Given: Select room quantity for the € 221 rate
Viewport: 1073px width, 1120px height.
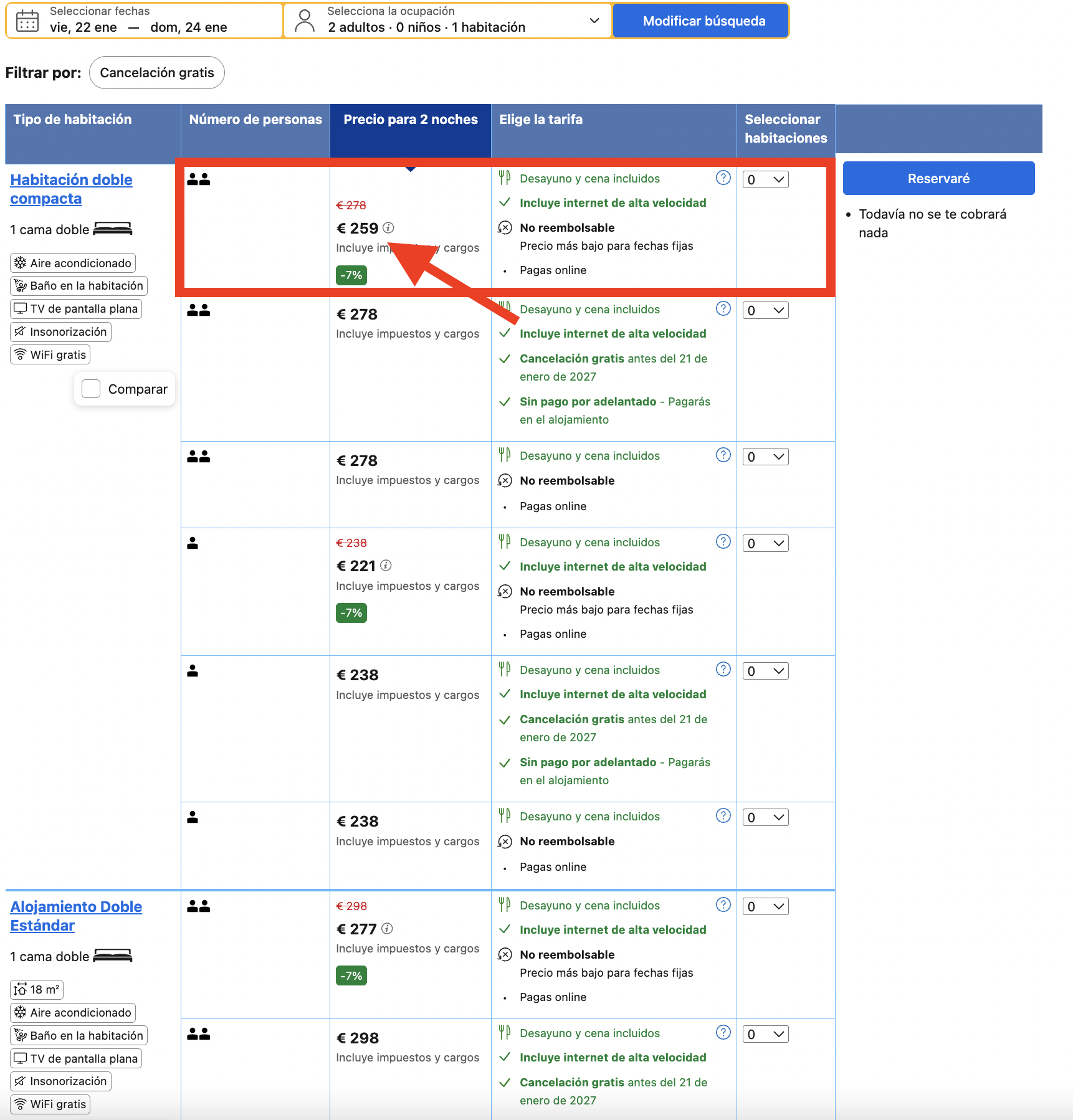Looking at the screenshot, I should pos(766,543).
